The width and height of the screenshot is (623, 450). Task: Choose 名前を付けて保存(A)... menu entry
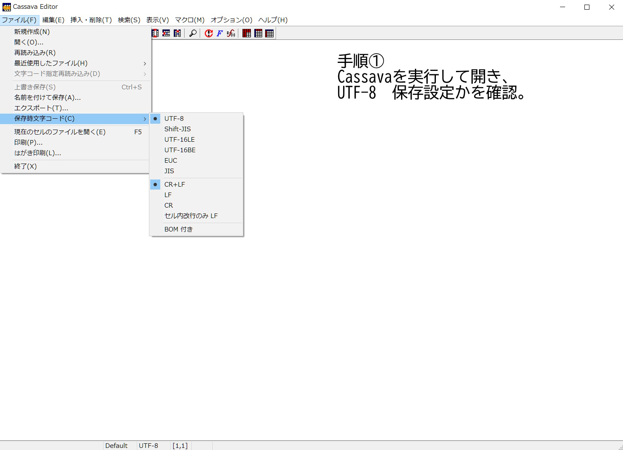point(75,98)
